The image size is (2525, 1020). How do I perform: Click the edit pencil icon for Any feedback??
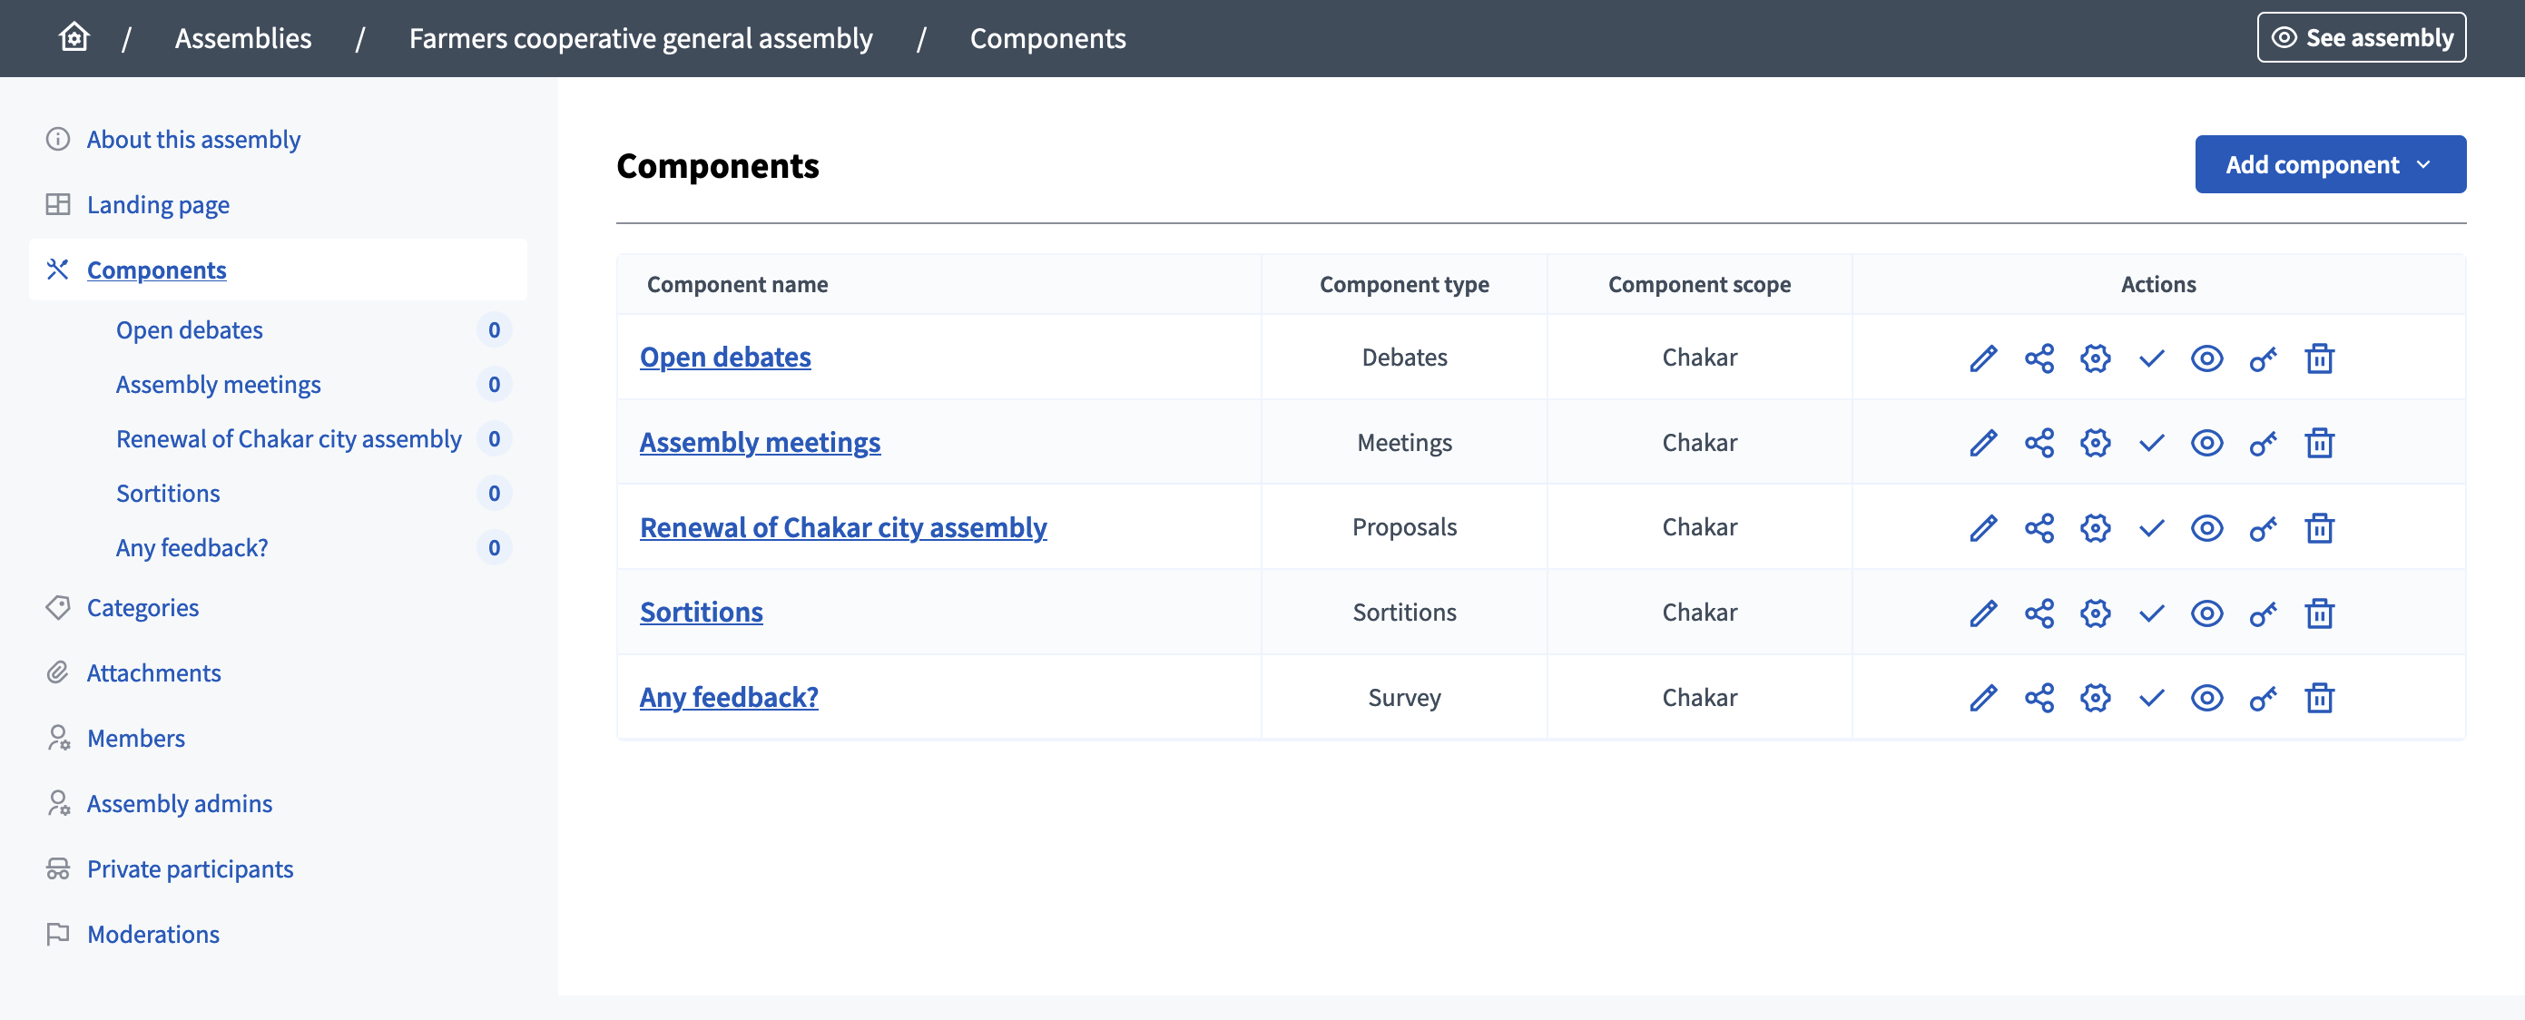tap(1982, 695)
